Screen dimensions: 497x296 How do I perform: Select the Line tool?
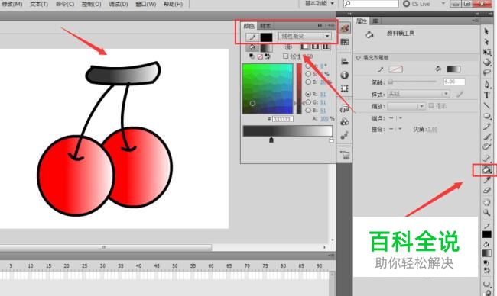pyautogui.click(x=487, y=105)
